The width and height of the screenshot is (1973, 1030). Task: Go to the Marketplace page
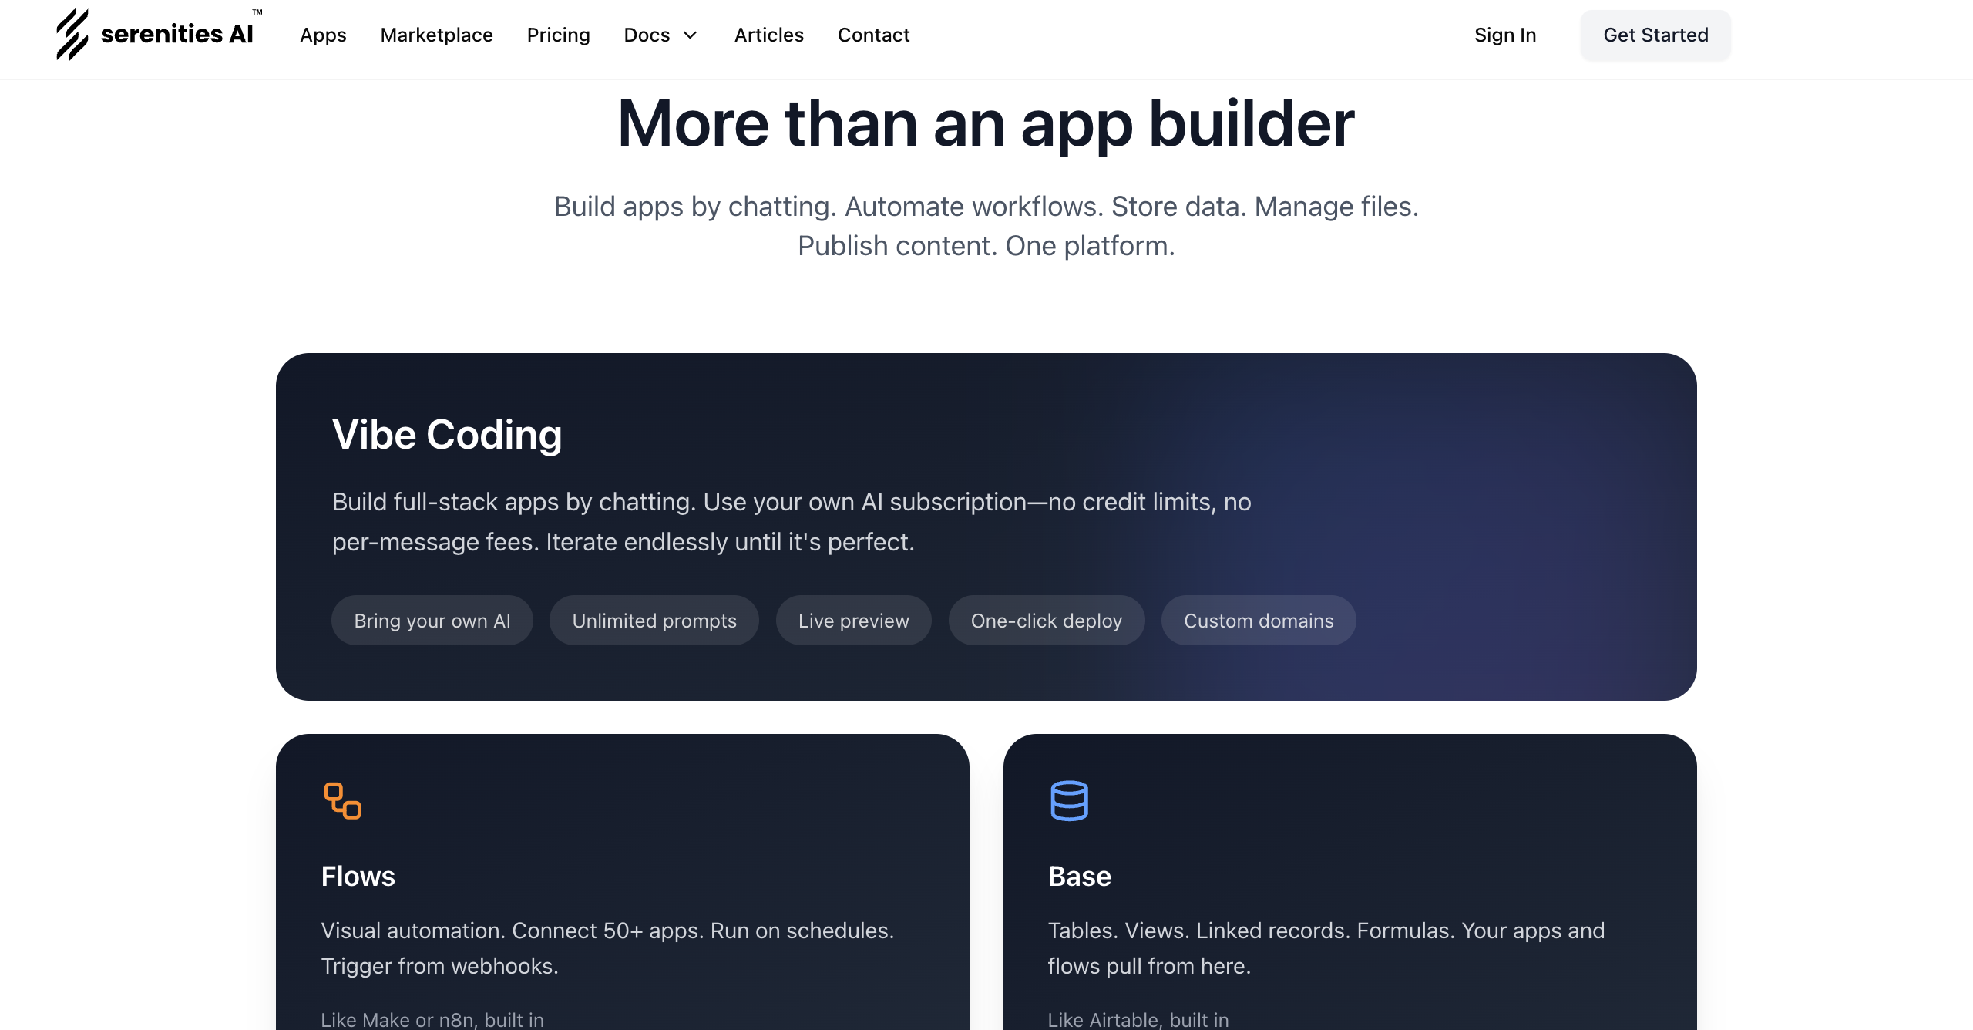coord(436,35)
